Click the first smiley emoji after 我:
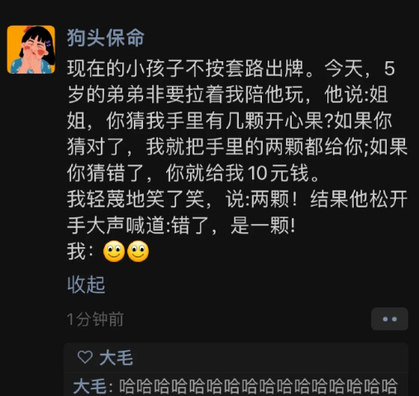 click(x=114, y=251)
